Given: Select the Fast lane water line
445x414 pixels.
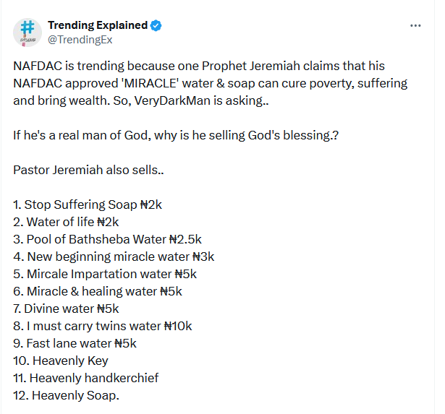Looking at the screenshot, I should (x=75, y=343).
